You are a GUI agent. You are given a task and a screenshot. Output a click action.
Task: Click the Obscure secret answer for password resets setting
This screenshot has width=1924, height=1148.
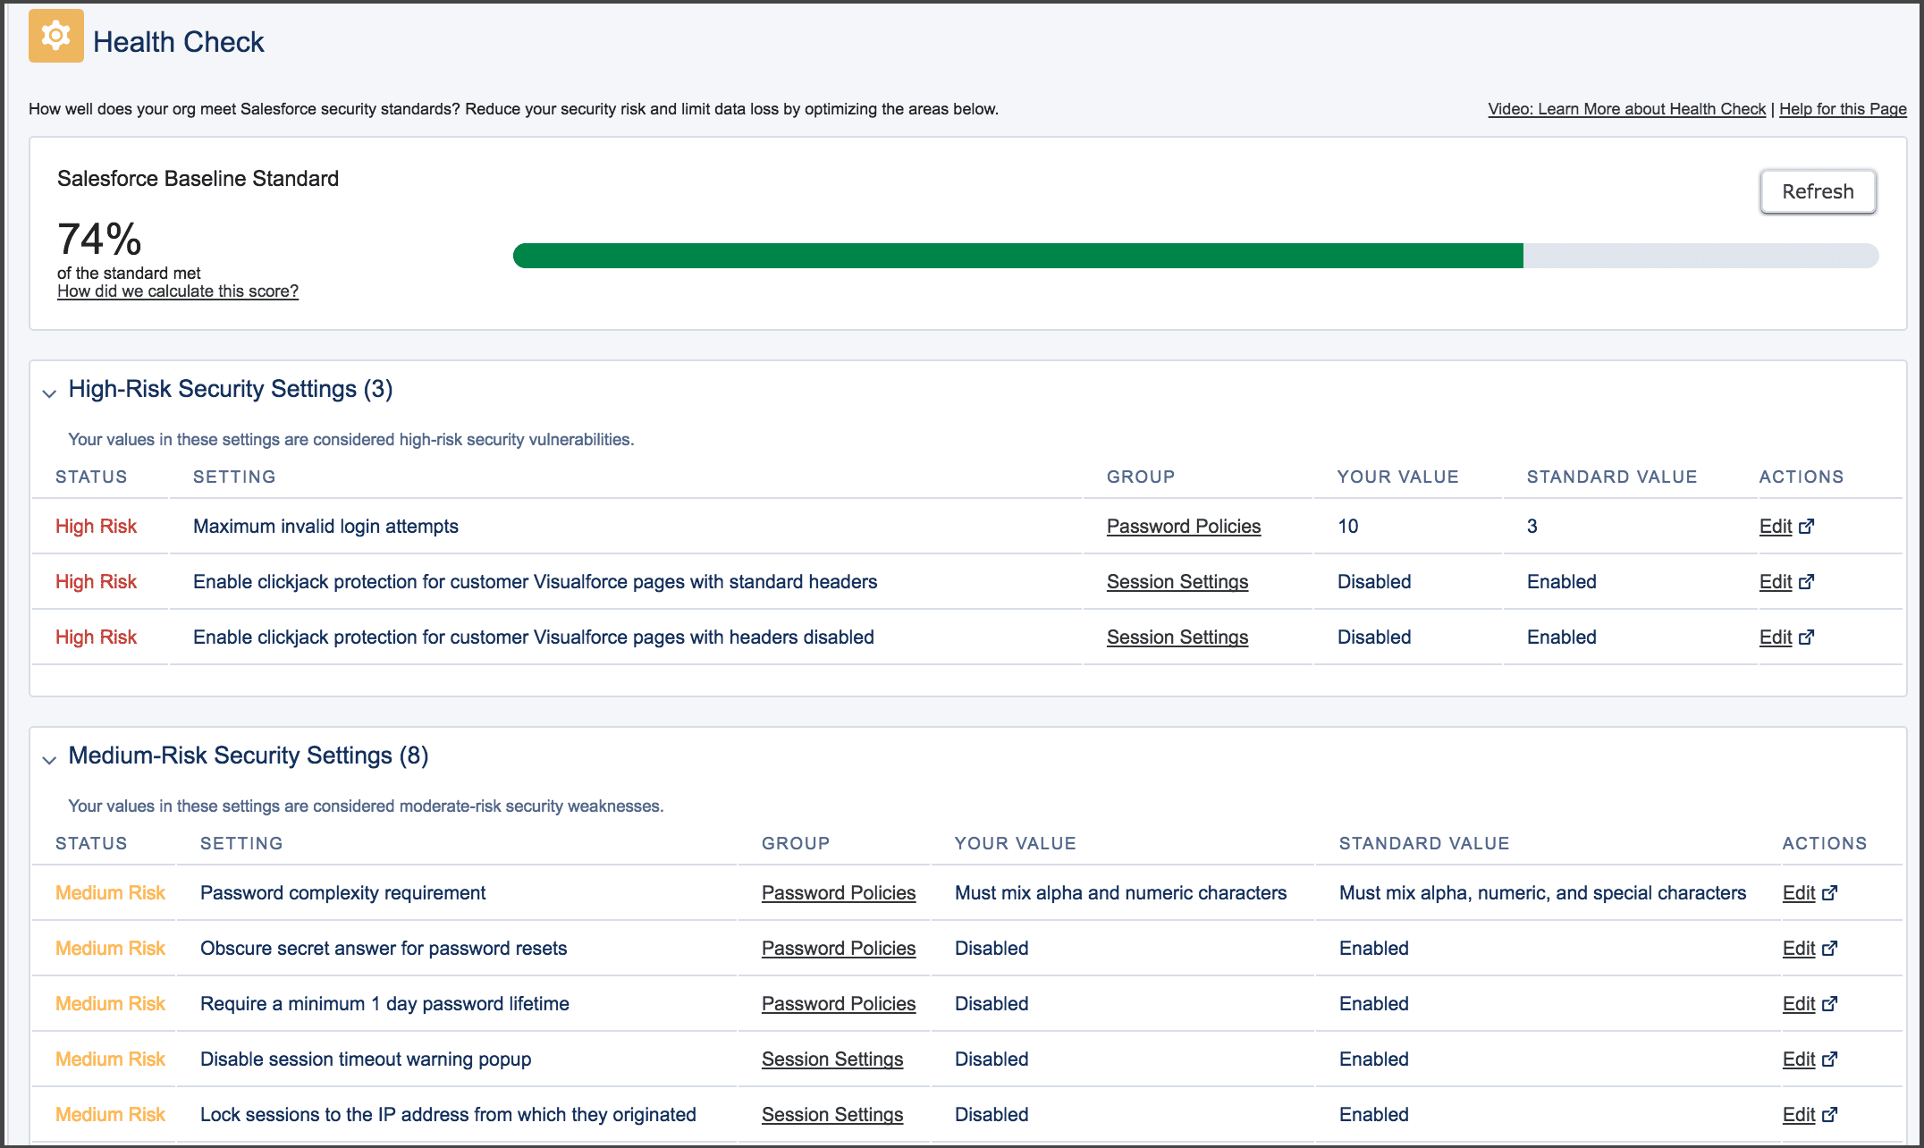coord(384,949)
